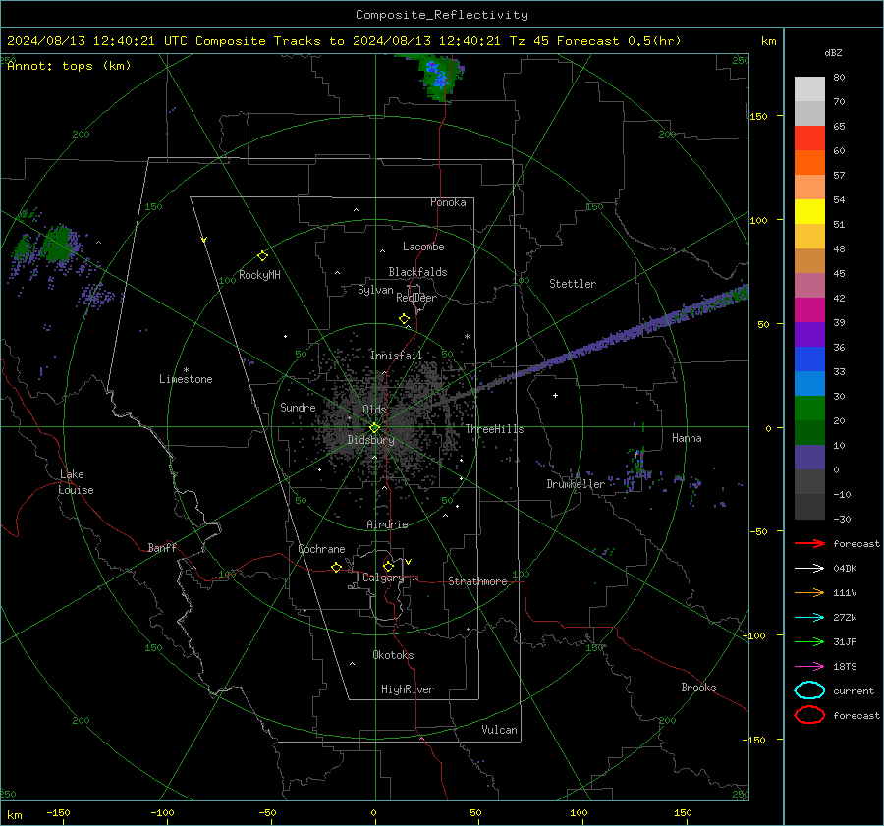Click the Okotoks city label

(x=393, y=655)
